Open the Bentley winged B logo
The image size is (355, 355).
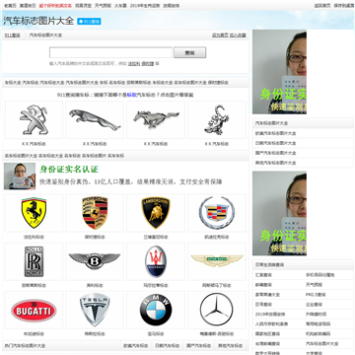95,261
